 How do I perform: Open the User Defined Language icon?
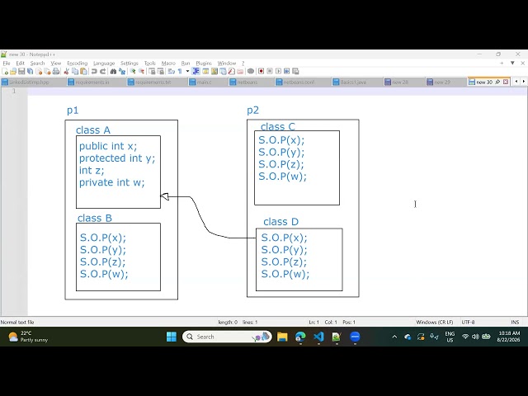pos(205,72)
